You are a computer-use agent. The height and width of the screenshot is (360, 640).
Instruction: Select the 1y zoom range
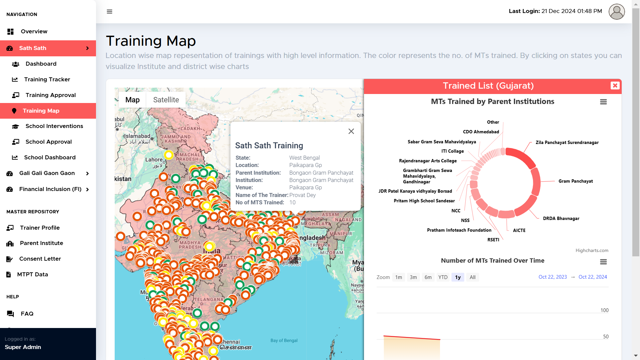(x=458, y=277)
